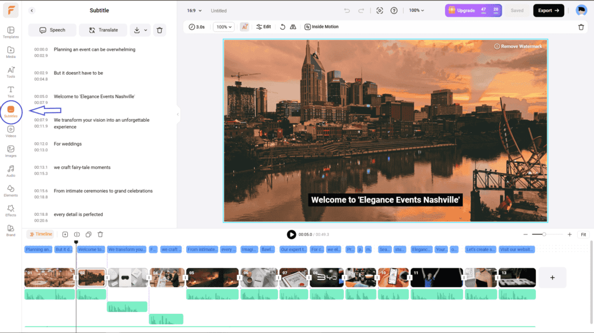Undo the last action
594x333 pixels.
347,10
